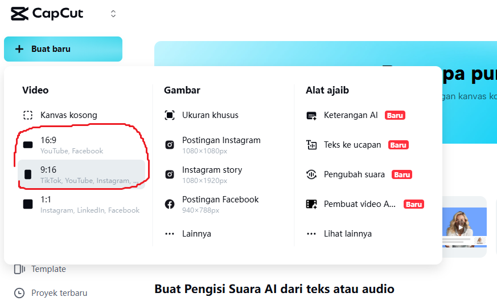Select the Kanvas kosong dashed-square icon

pyautogui.click(x=28, y=115)
